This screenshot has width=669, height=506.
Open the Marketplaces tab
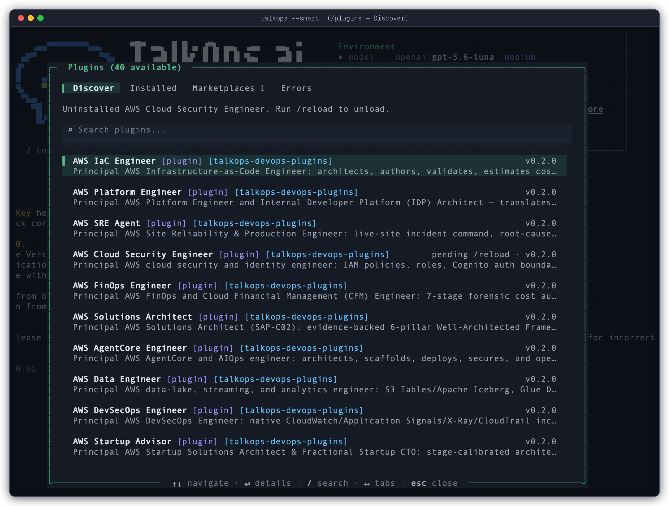click(x=229, y=88)
